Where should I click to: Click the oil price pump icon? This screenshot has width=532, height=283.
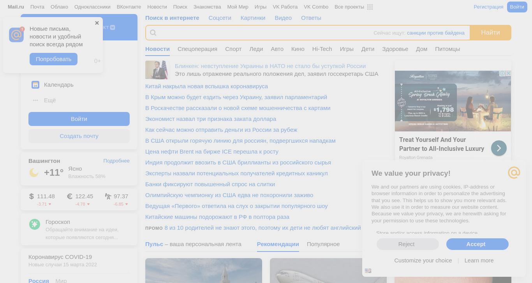click(x=108, y=196)
